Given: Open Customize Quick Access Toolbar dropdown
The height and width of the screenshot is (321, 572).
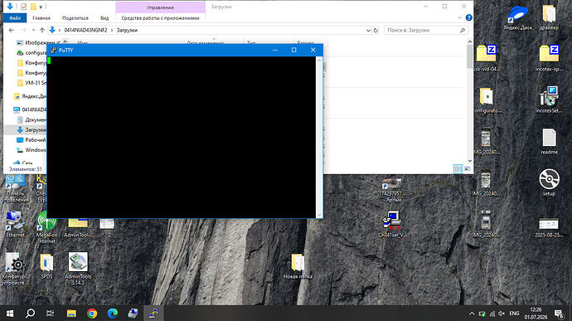Looking at the screenshot, I should (41, 7).
